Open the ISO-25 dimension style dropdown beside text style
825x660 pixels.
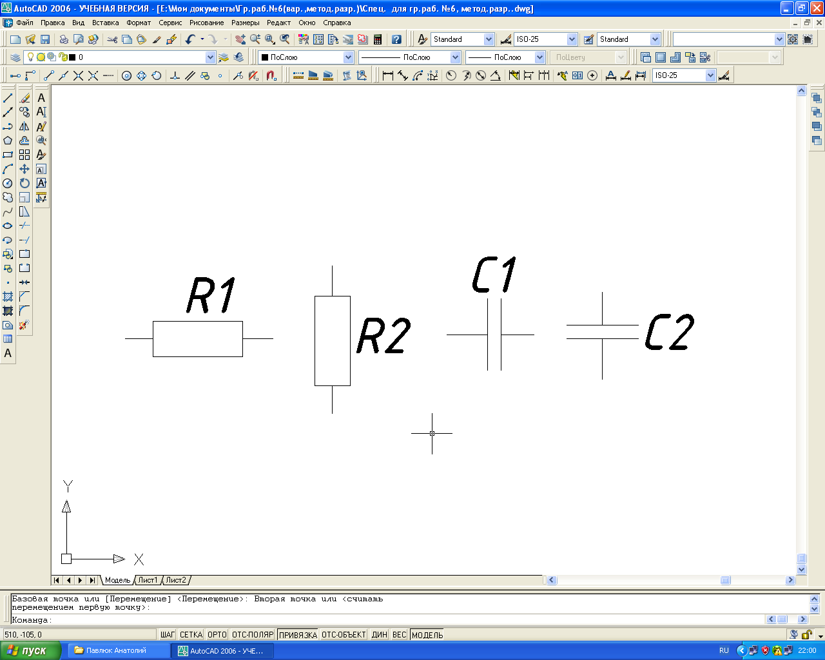point(572,39)
